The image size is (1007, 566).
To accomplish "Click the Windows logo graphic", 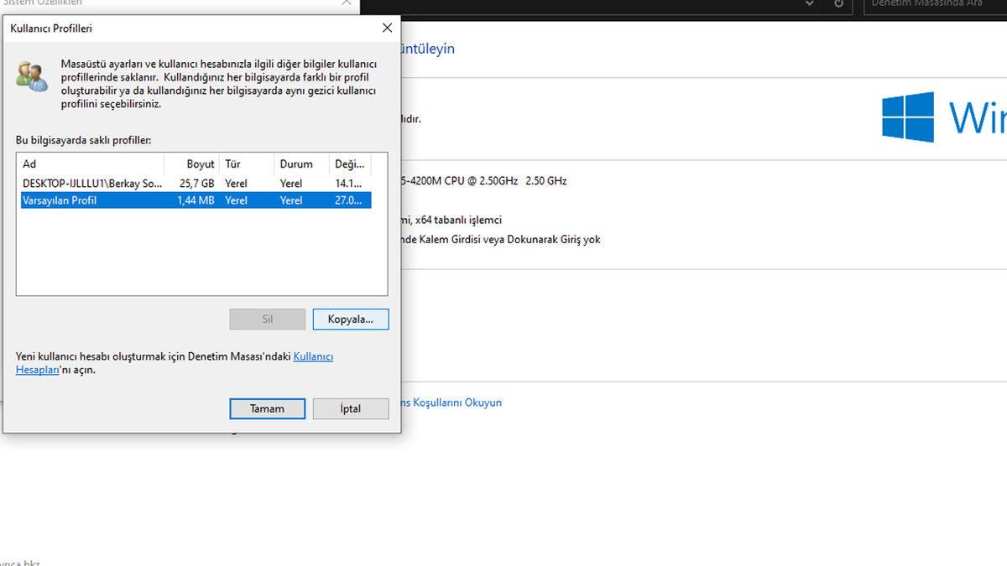I will 907,117.
